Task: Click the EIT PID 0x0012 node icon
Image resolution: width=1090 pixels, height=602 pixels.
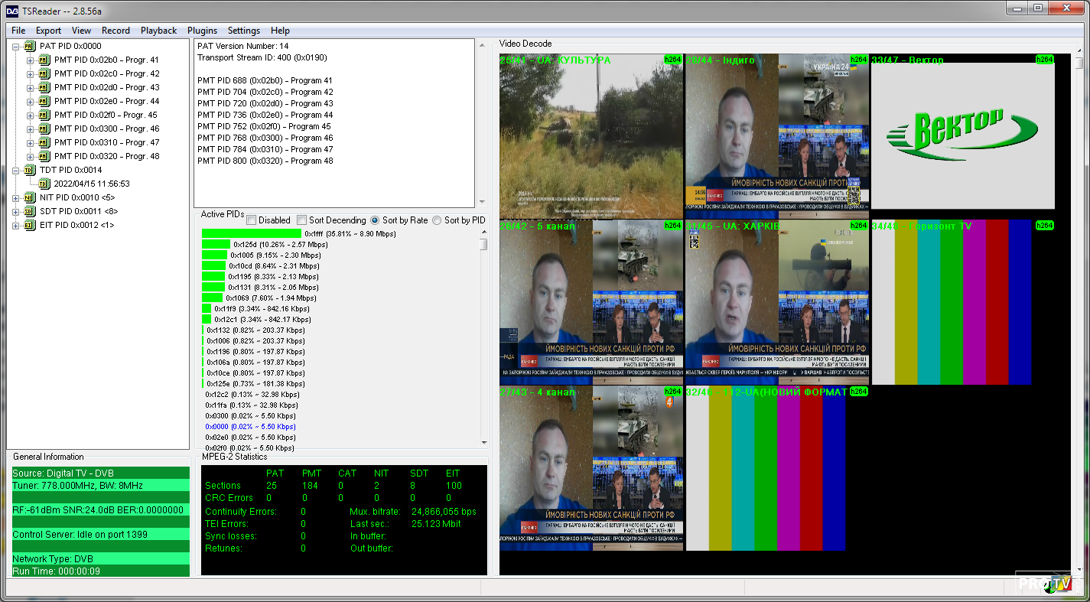Action: pos(30,225)
